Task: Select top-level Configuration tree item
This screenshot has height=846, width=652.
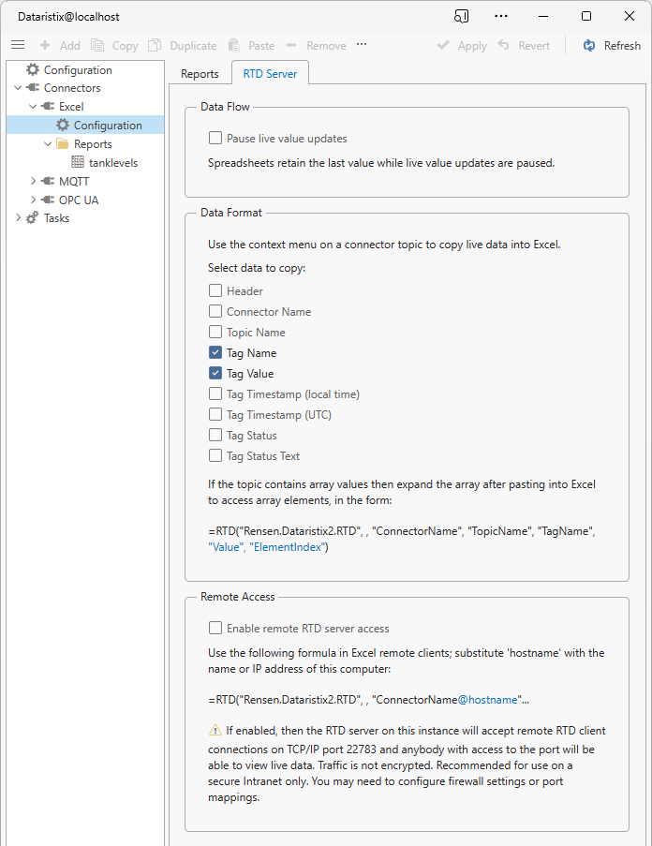Action: point(78,69)
